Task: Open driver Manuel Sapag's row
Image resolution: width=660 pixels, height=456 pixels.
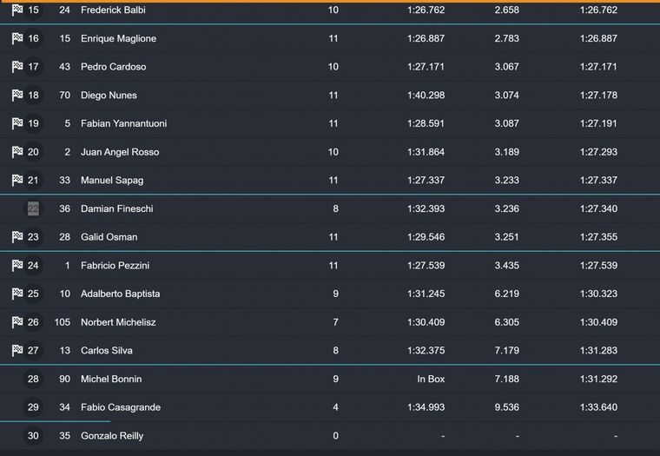Action: tap(112, 181)
